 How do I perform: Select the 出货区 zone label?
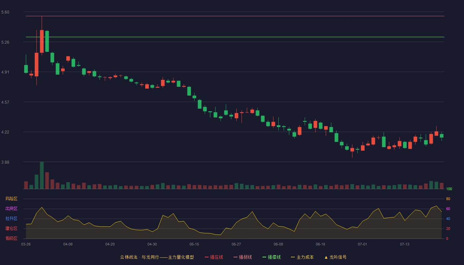pyautogui.click(x=11, y=209)
